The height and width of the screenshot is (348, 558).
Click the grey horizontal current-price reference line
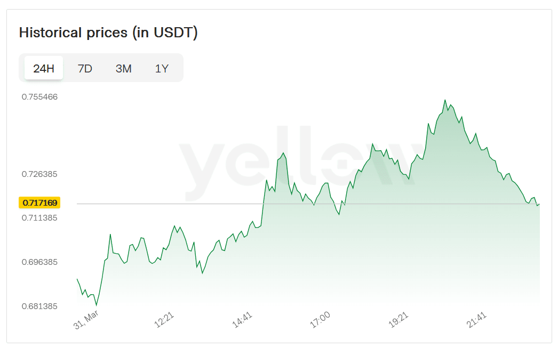click(160, 204)
